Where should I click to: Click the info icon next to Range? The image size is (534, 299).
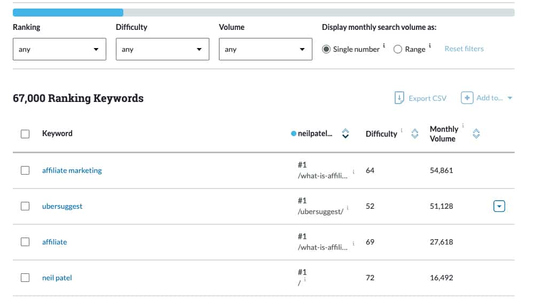pyautogui.click(x=429, y=45)
